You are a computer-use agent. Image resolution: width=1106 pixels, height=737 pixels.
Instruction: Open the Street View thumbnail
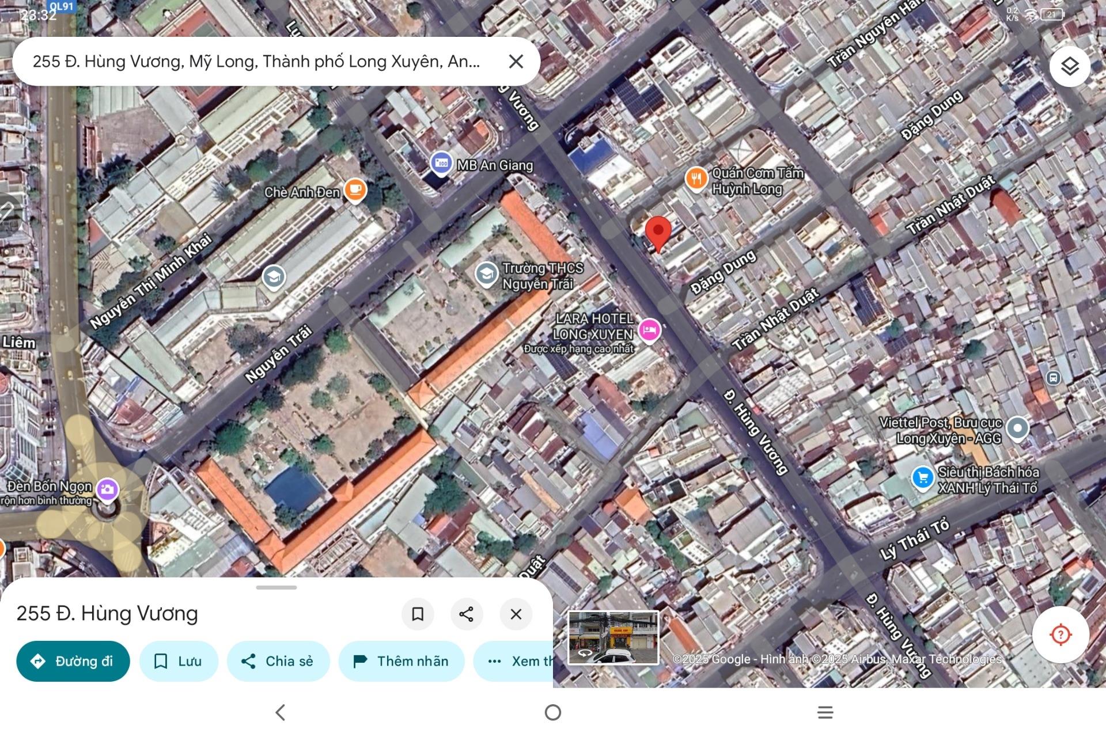pos(613,637)
